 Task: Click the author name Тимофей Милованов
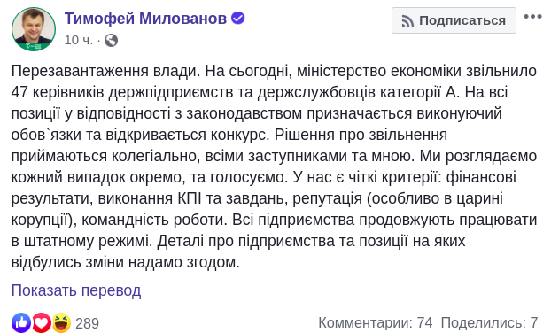tap(145, 19)
